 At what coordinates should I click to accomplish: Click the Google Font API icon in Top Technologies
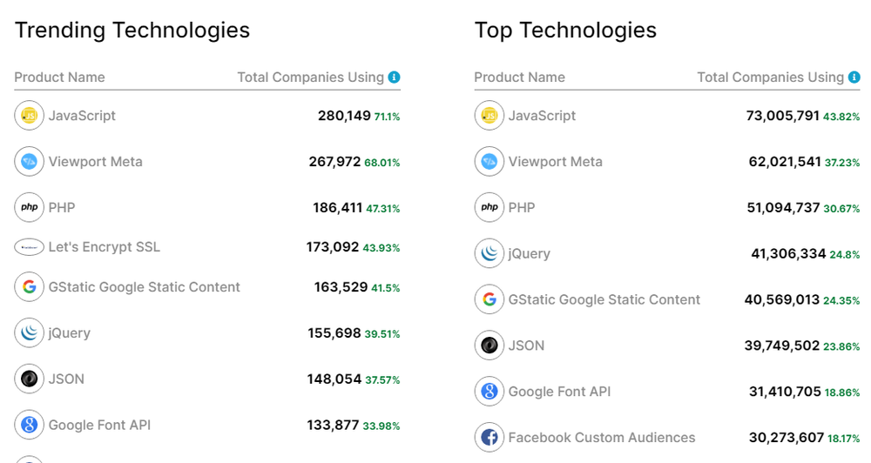pyautogui.click(x=490, y=392)
